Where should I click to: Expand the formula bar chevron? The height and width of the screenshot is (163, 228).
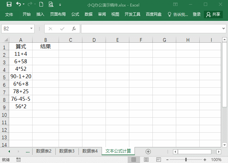(x=224, y=28)
